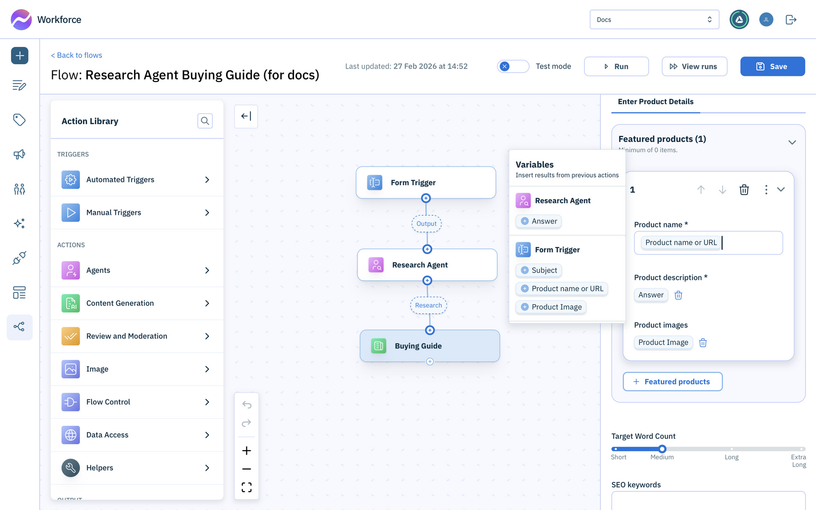
Task: Open the megaphone campaigns icon in sidebar
Action: [x=20, y=154]
